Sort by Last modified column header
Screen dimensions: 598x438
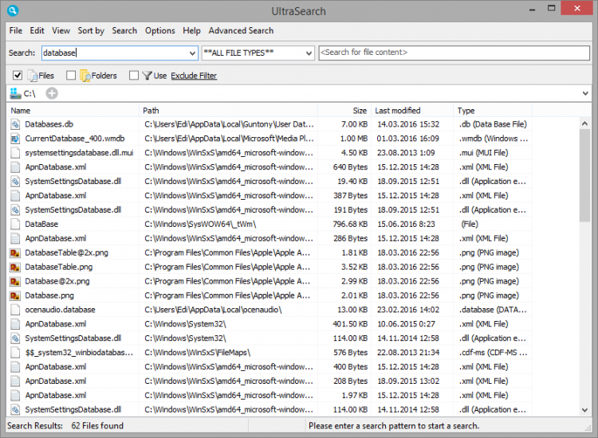tap(411, 111)
